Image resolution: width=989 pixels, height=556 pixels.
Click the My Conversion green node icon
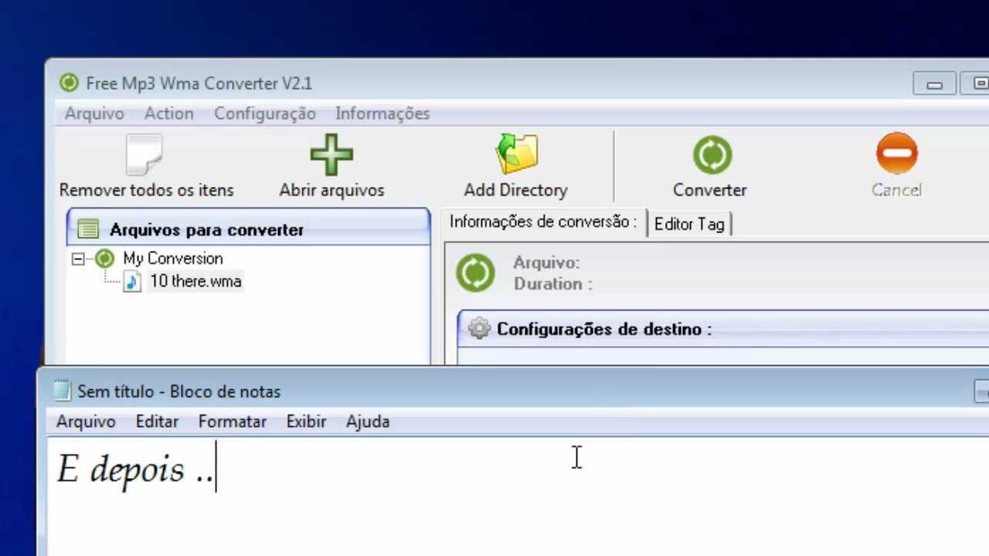[104, 259]
